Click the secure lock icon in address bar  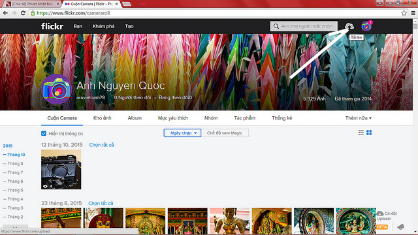pyautogui.click(x=33, y=13)
